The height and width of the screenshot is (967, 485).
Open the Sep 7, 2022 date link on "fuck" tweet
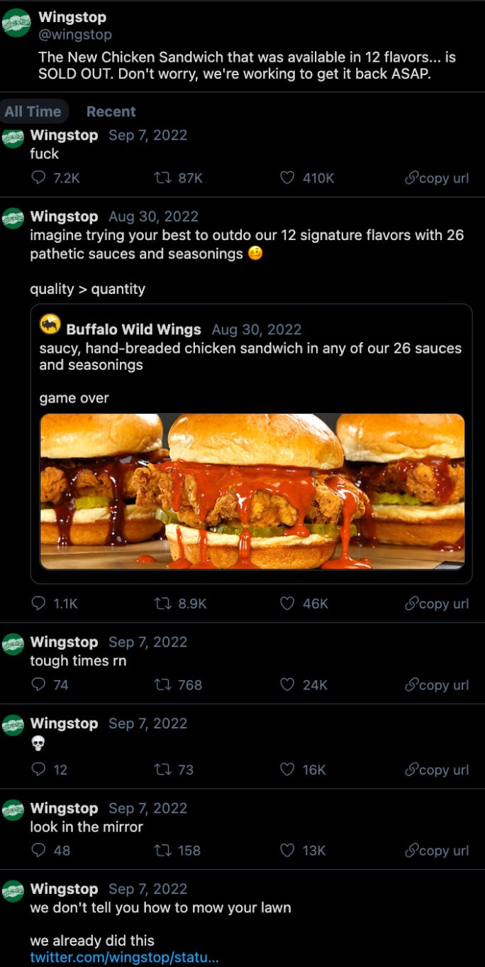click(x=147, y=135)
